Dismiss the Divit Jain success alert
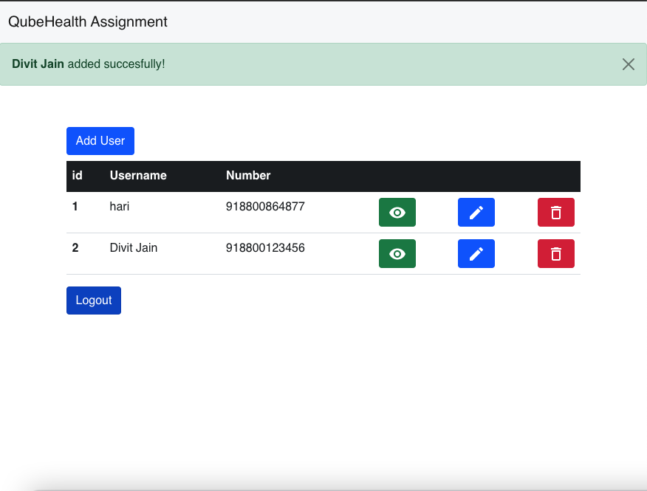Viewport: 647px width, 491px height. (629, 64)
